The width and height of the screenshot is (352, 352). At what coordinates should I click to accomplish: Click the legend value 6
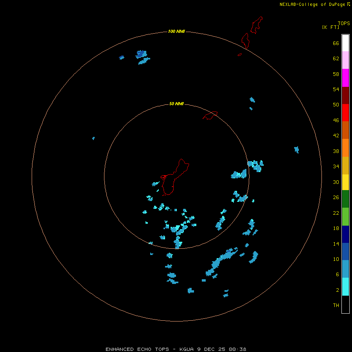[338, 275]
